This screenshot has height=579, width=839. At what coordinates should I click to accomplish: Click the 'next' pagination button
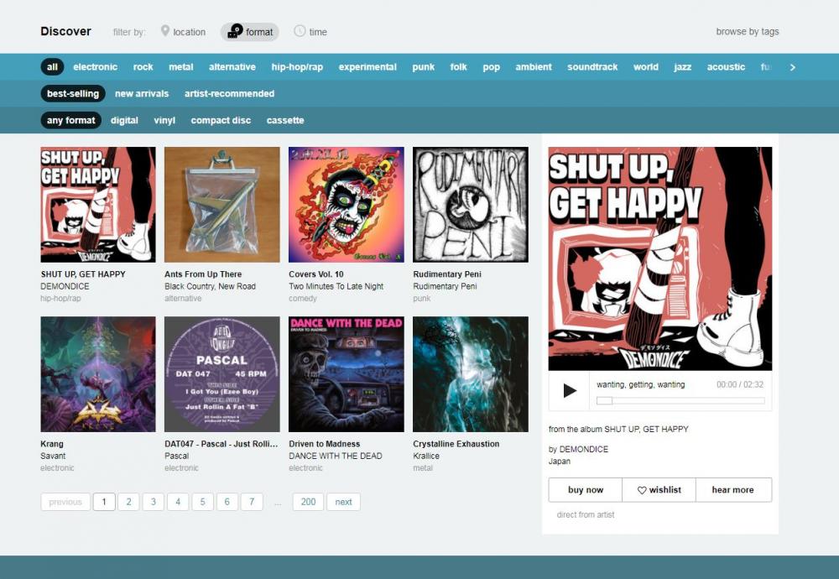[343, 502]
